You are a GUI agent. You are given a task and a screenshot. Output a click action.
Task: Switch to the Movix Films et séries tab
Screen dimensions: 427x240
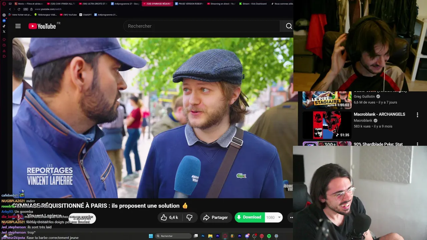[29, 4]
